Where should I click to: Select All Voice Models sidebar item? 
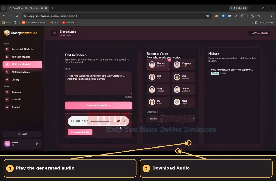pos(22,64)
